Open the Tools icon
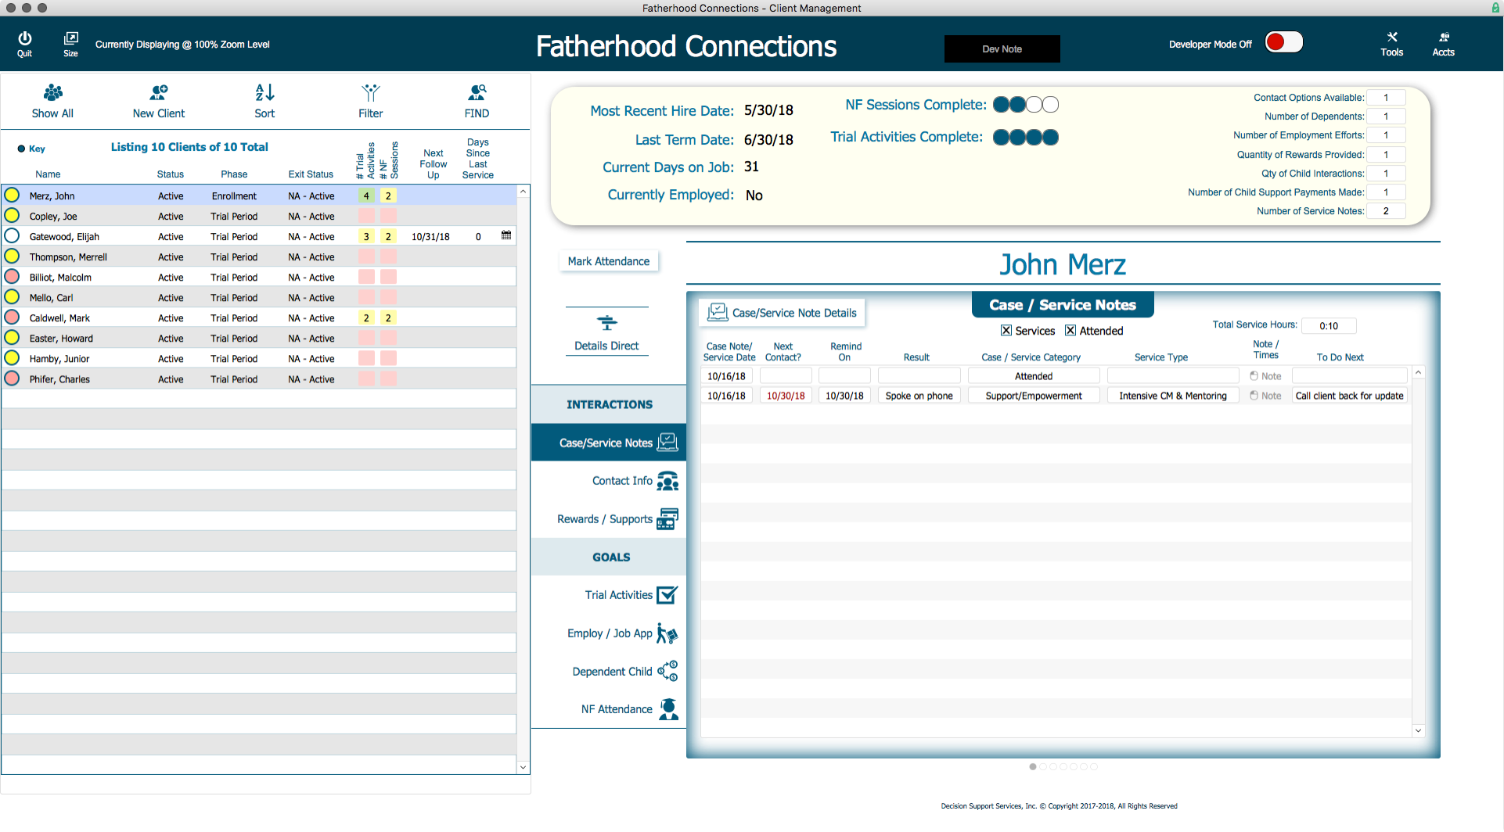Viewport: 1504px width, 832px height. click(x=1391, y=39)
